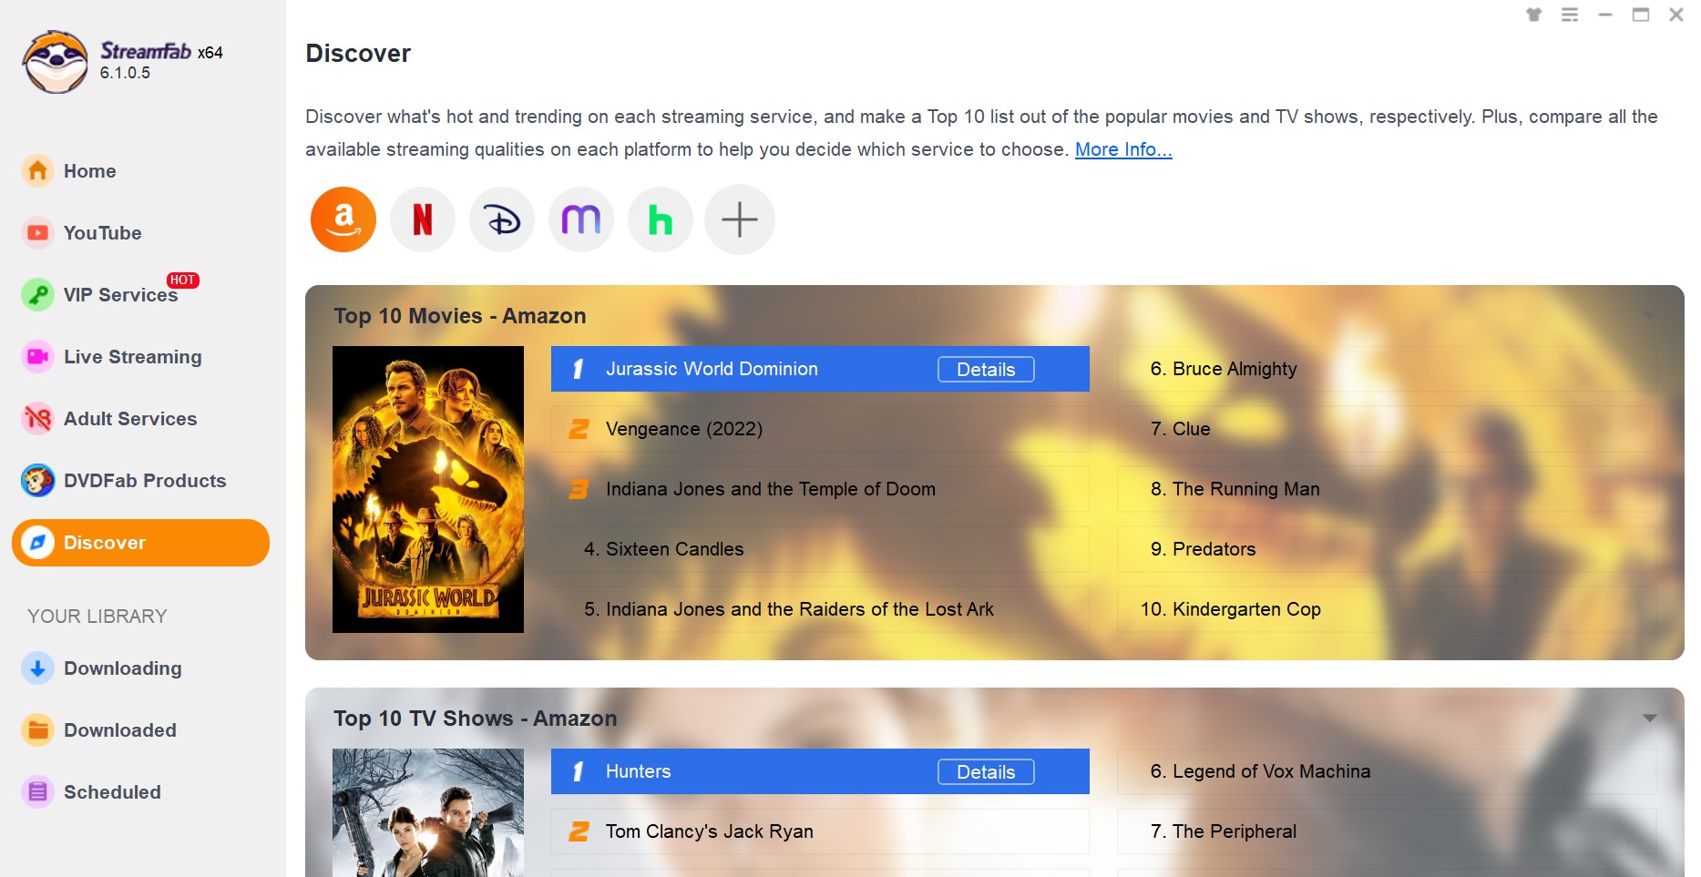1701x877 pixels.
Task: Select Kindergarten Cop entry
Action: point(1387,609)
